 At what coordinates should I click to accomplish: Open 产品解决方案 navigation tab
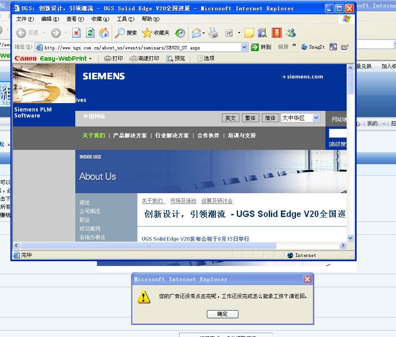(130, 136)
